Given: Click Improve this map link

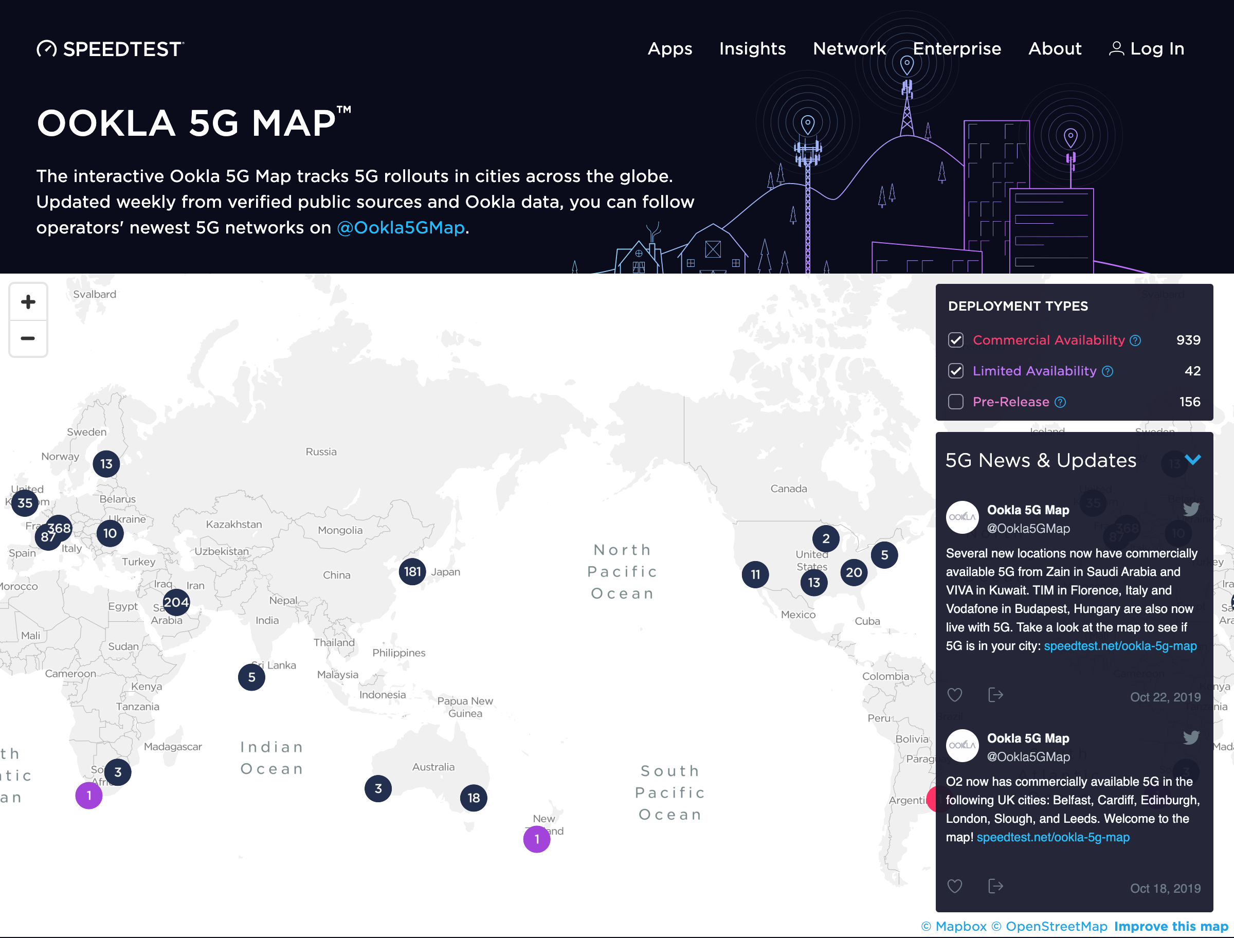Looking at the screenshot, I should pyautogui.click(x=1171, y=926).
